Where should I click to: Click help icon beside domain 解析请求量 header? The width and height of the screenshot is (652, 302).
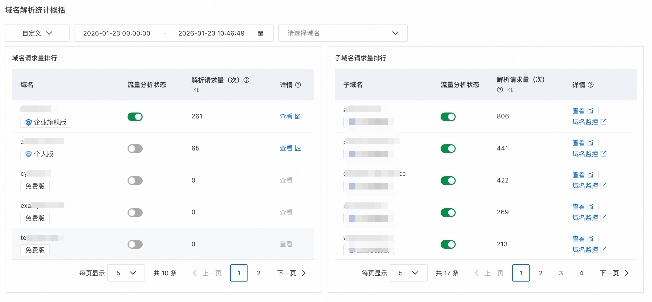tap(246, 80)
